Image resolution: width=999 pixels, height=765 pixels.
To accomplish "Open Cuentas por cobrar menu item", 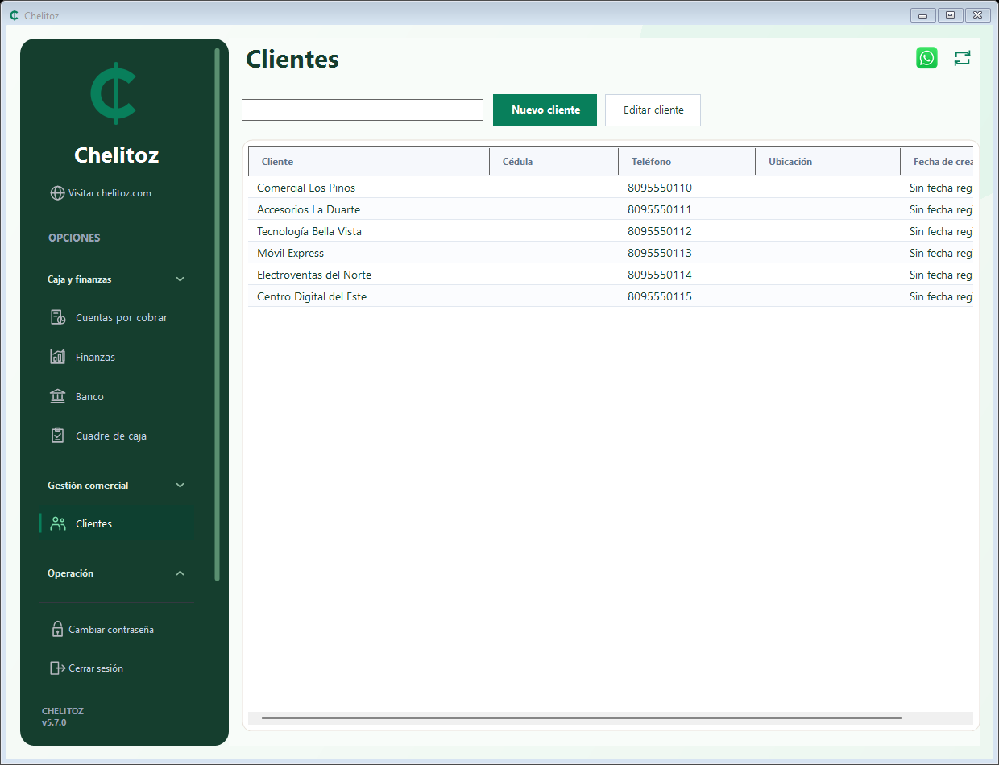I will pyautogui.click(x=117, y=317).
